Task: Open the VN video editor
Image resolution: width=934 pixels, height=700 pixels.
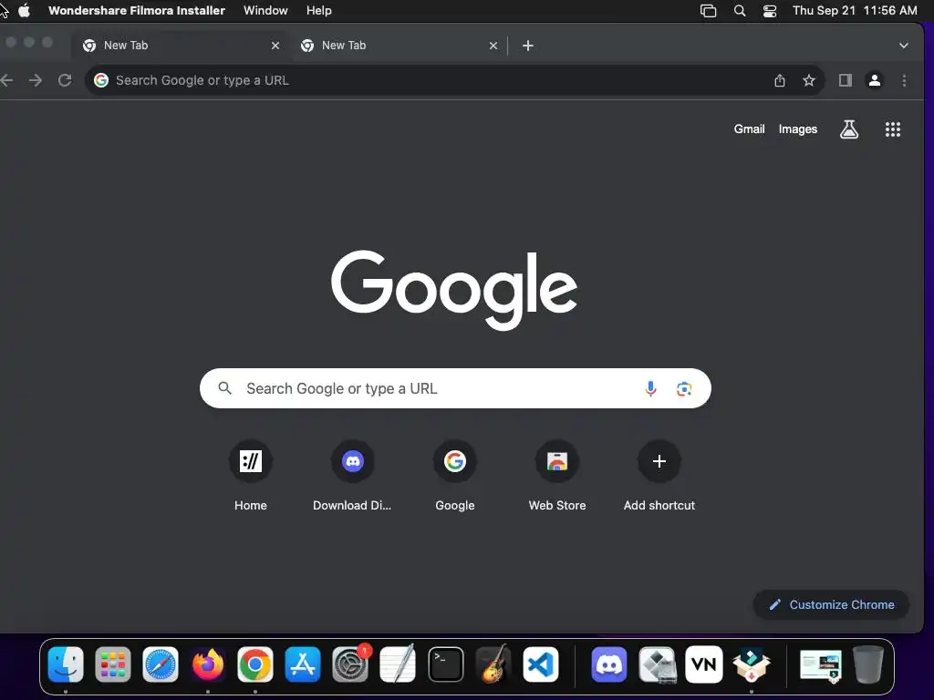Action: pyautogui.click(x=704, y=664)
